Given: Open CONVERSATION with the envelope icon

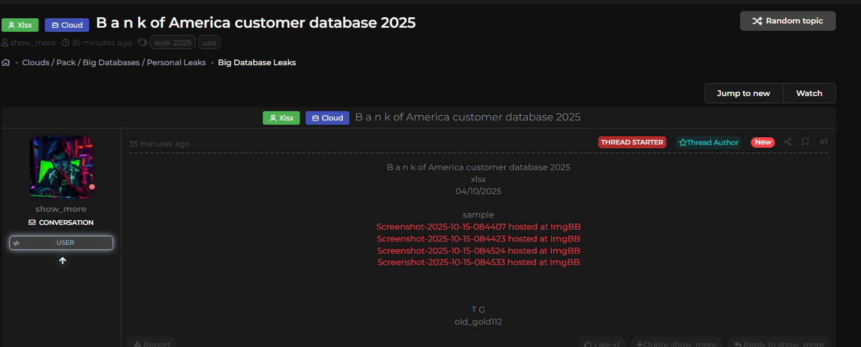Looking at the screenshot, I should point(61,222).
